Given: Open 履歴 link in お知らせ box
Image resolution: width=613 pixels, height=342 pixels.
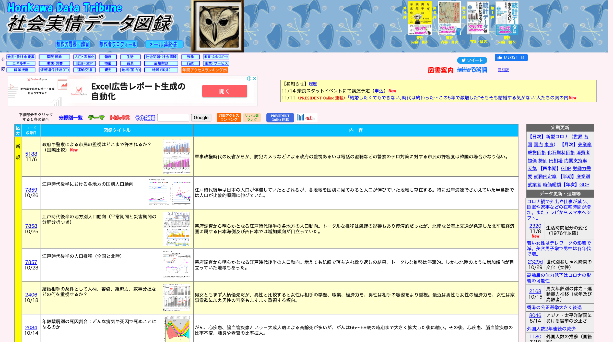Looking at the screenshot, I should 313,84.
